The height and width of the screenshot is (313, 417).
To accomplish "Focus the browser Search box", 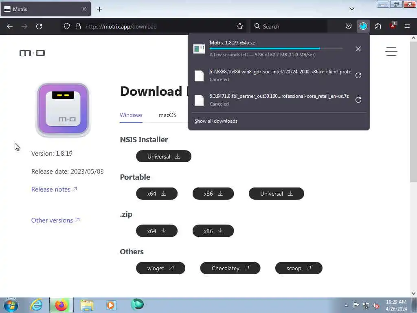I will click(x=289, y=26).
